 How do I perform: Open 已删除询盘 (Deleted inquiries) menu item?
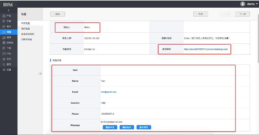[x=27, y=39]
